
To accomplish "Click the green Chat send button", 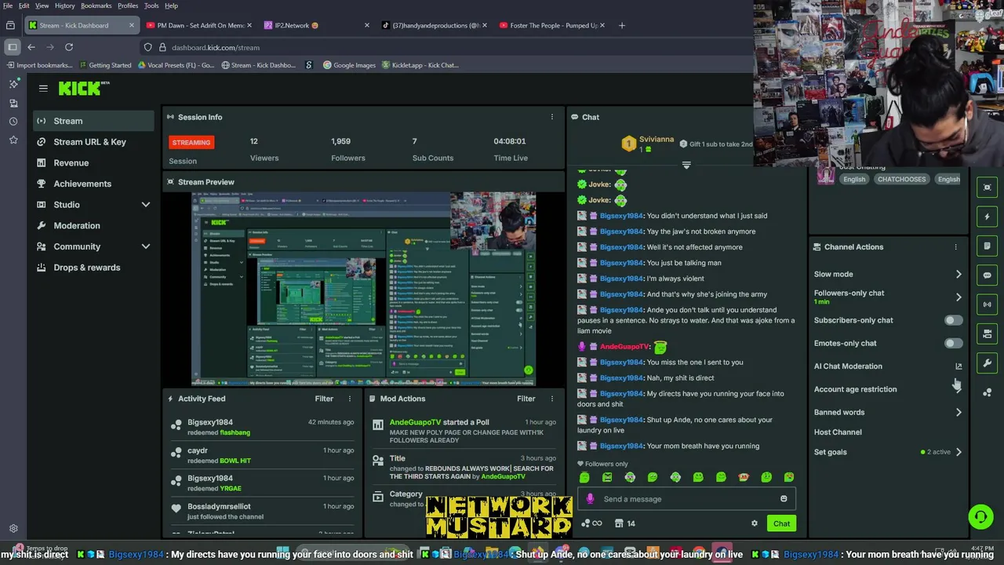I will [x=781, y=523].
